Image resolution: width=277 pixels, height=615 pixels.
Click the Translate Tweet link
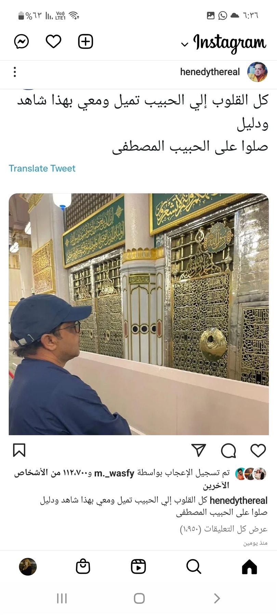(x=42, y=168)
